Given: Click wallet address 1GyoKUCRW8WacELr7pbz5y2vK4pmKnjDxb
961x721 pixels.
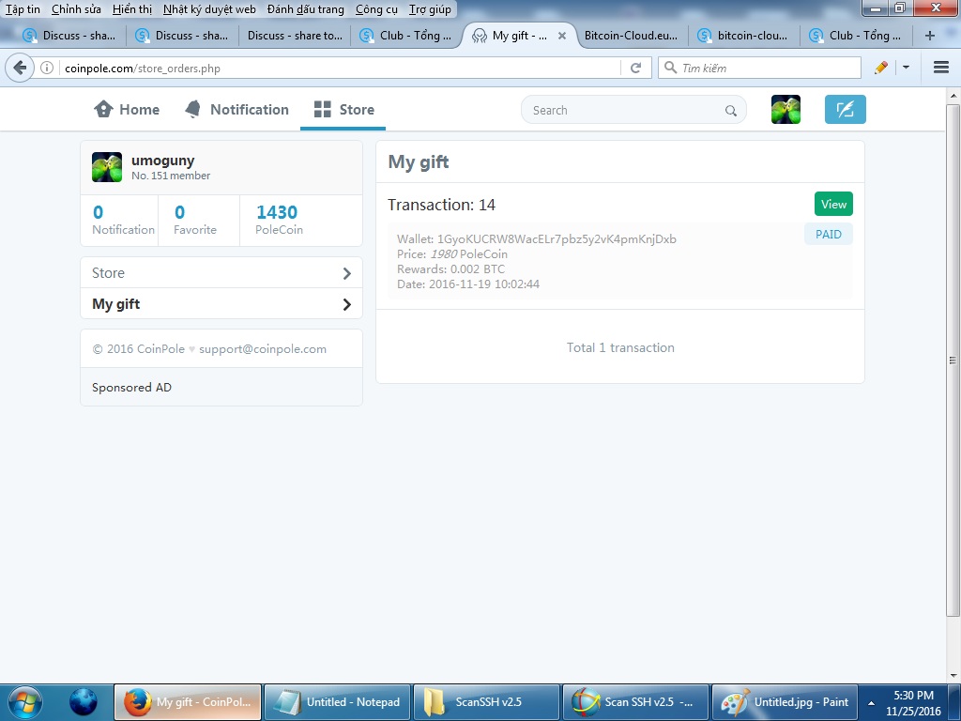Looking at the screenshot, I should click(x=557, y=239).
